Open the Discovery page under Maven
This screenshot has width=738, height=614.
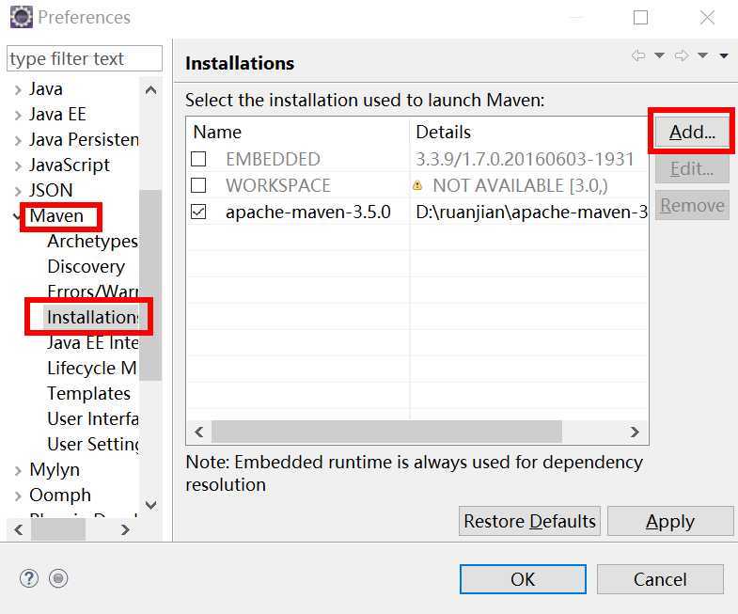click(x=86, y=266)
